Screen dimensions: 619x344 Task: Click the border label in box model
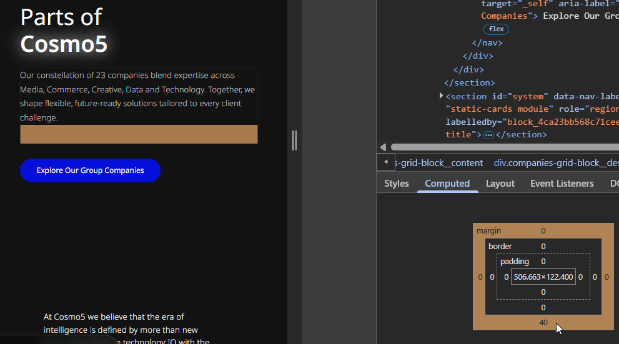click(500, 246)
